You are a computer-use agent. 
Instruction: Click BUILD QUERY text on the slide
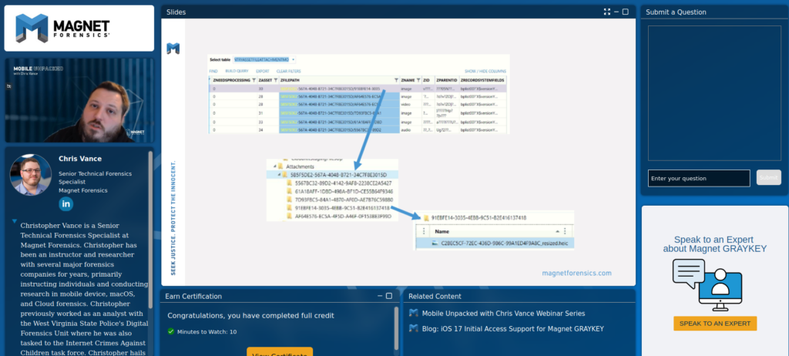(x=237, y=72)
